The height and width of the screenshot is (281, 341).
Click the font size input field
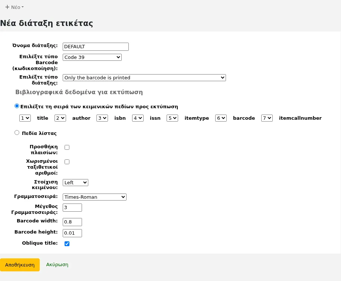coord(72,208)
